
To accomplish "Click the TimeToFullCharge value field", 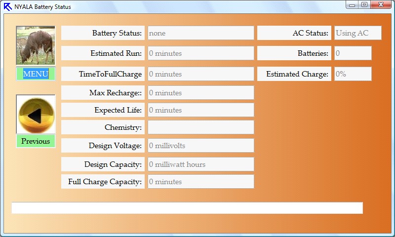I will click(200, 74).
